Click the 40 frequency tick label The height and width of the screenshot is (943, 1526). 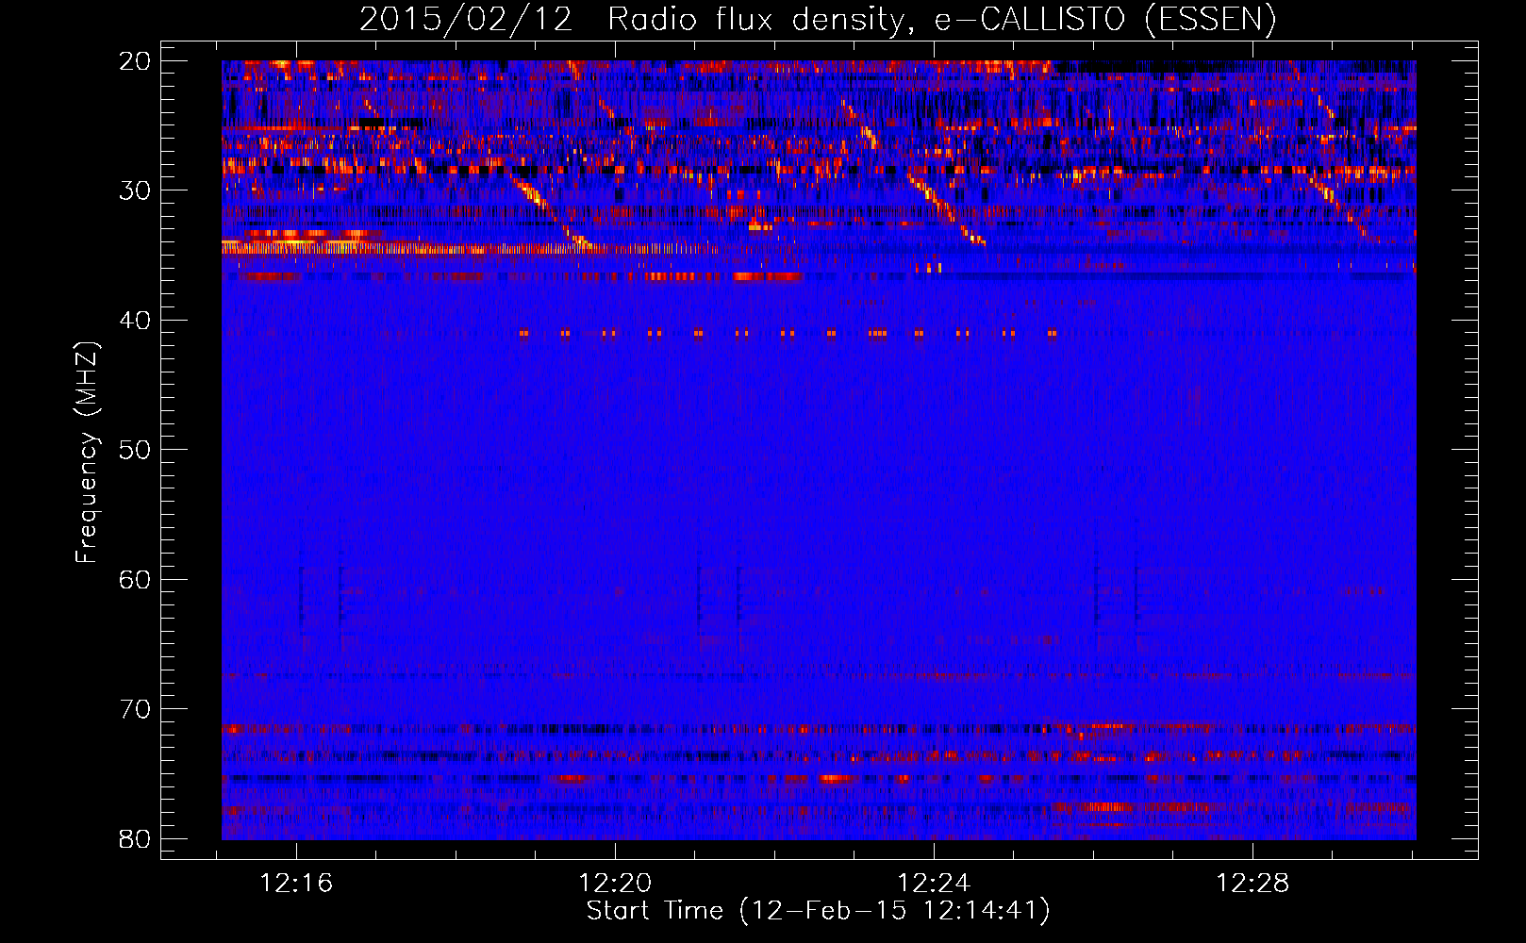point(135,321)
